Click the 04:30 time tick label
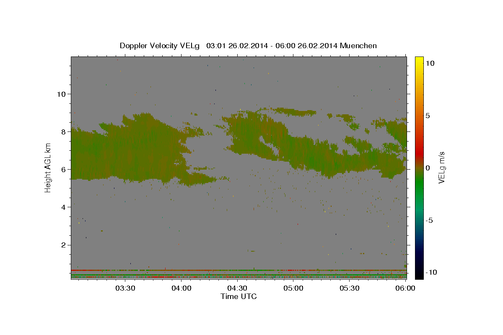The image size is (503, 335). pos(237,288)
